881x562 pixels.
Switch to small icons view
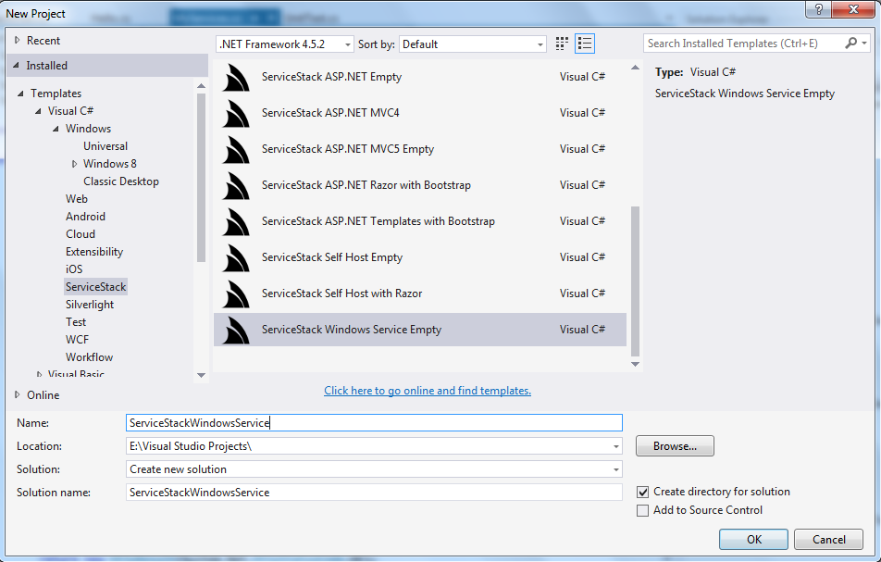tap(562, 44)
